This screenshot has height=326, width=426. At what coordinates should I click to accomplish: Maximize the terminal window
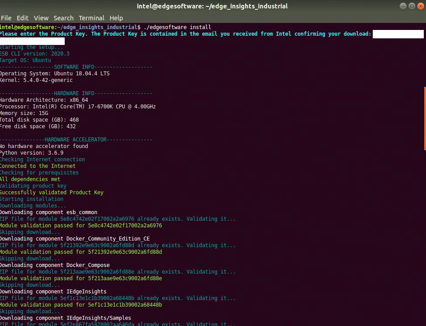[412, 6]
